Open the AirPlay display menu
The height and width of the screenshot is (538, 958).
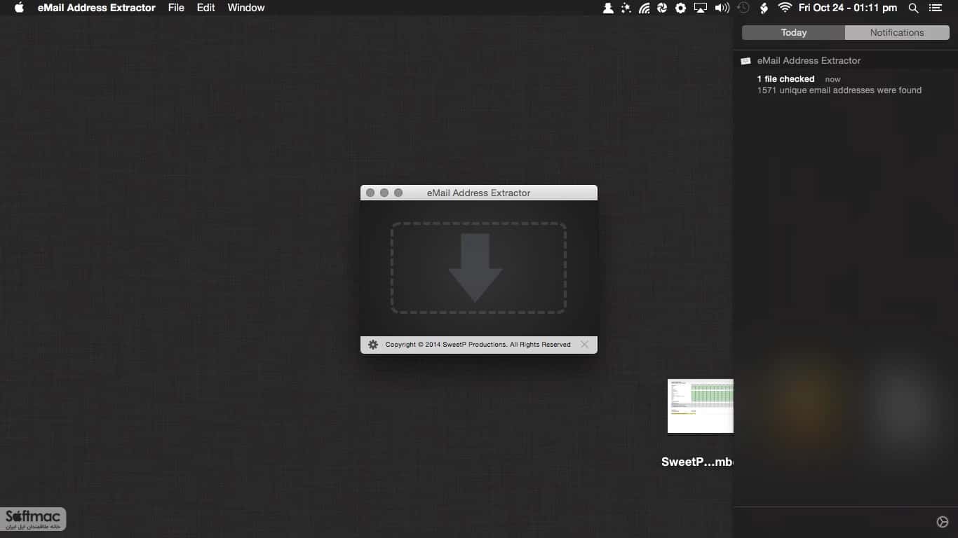pyautogui.click(x=701, y=8)
